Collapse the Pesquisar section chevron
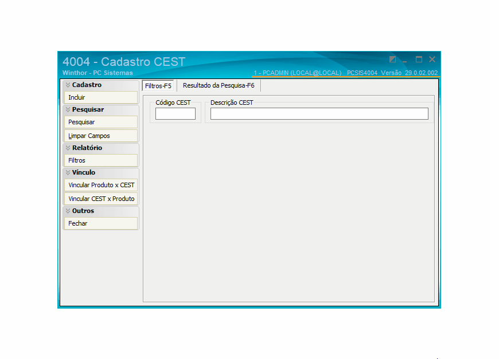The height and width of the screenshot is (359, 499). (68, 109)
